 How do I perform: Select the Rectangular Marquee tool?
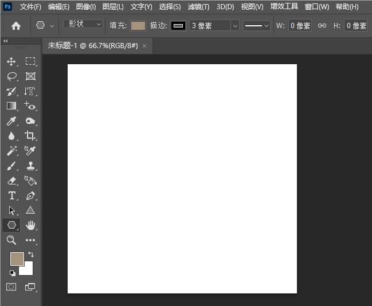pos(30,61)
